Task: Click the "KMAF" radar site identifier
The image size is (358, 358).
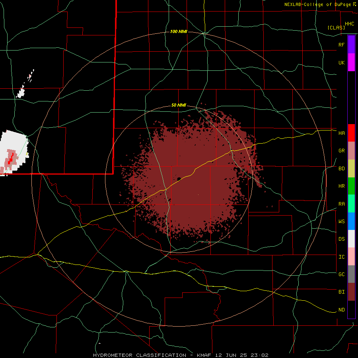Action: point(204,355)
